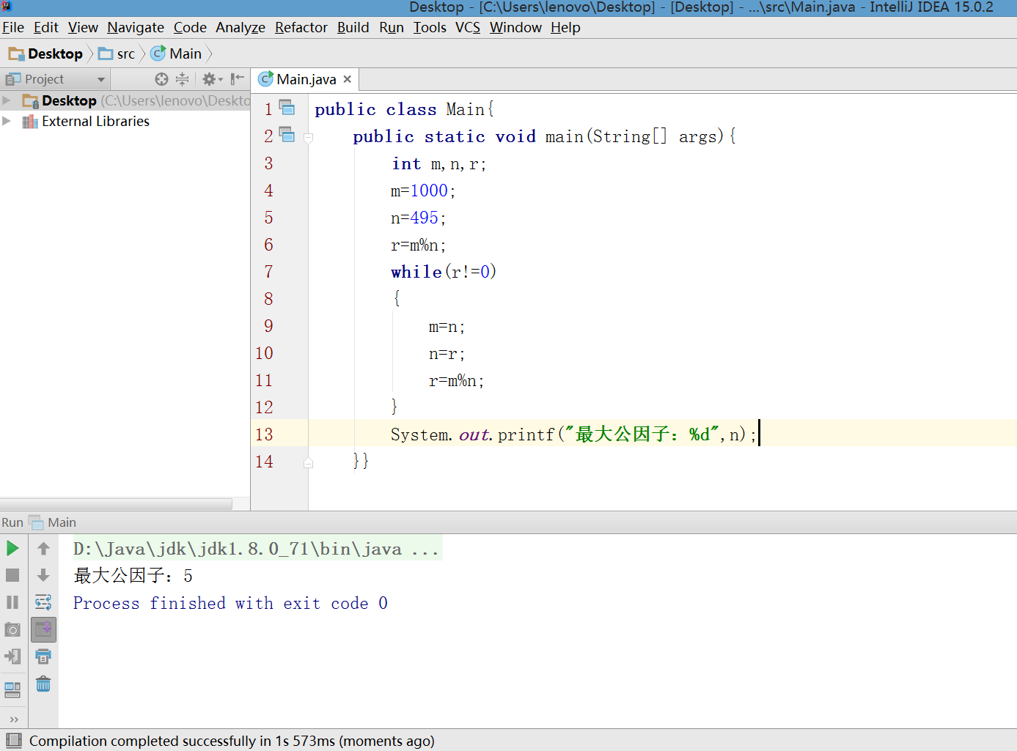This screenshot has height=751, width=1017.
Task: Stop the running process
Action: point(12,575)
